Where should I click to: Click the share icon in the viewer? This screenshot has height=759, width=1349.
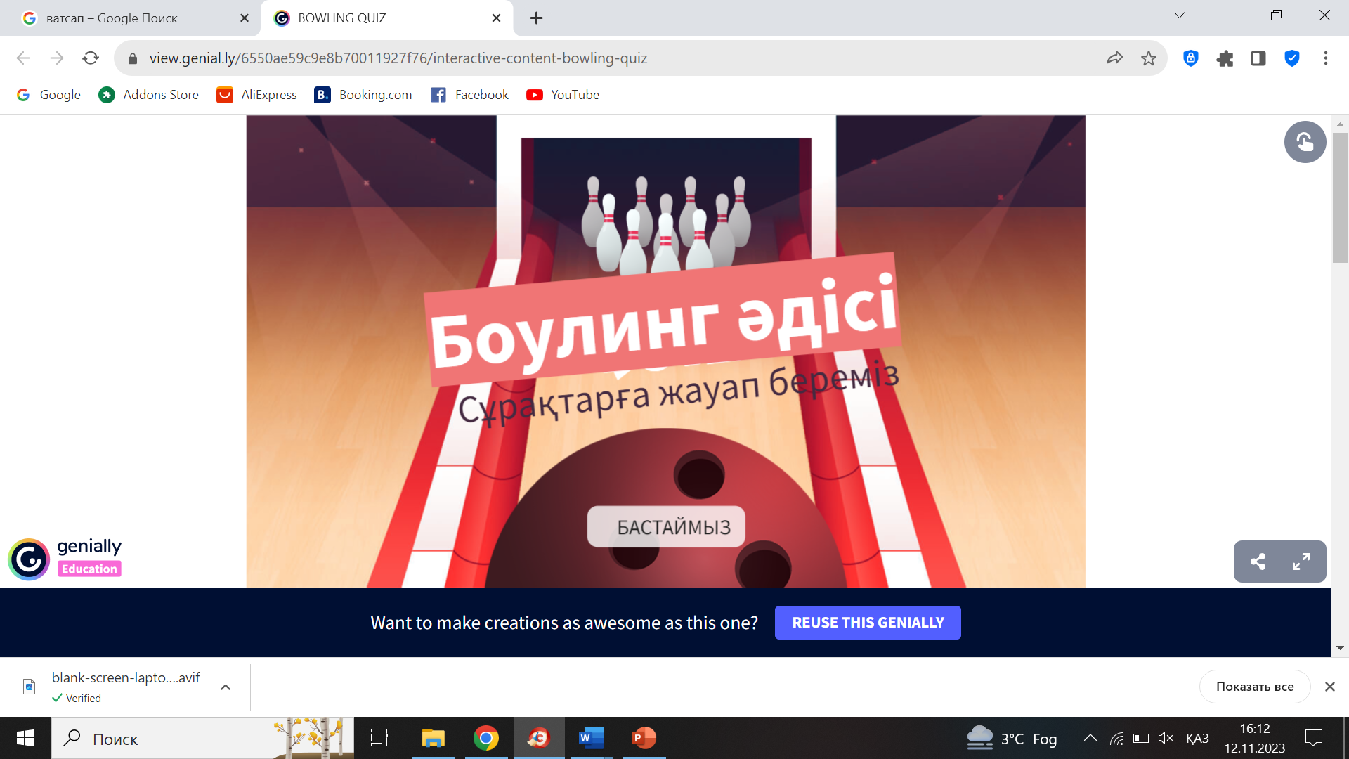1258,562
